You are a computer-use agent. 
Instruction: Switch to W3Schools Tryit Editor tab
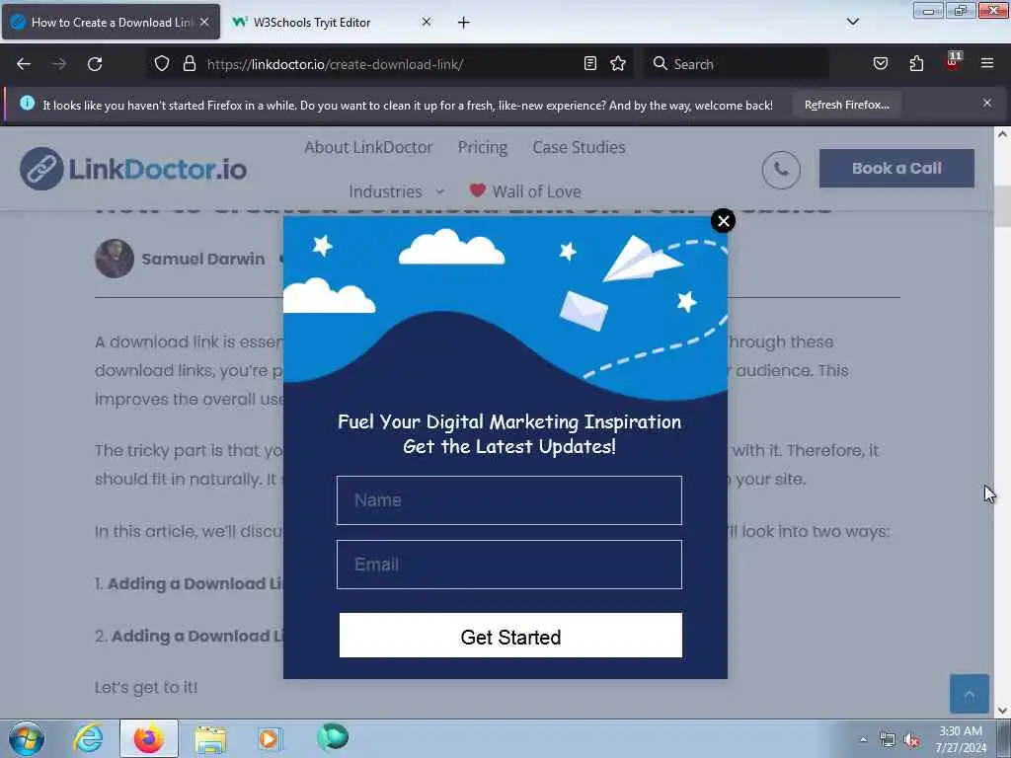[x=311, y=23]
